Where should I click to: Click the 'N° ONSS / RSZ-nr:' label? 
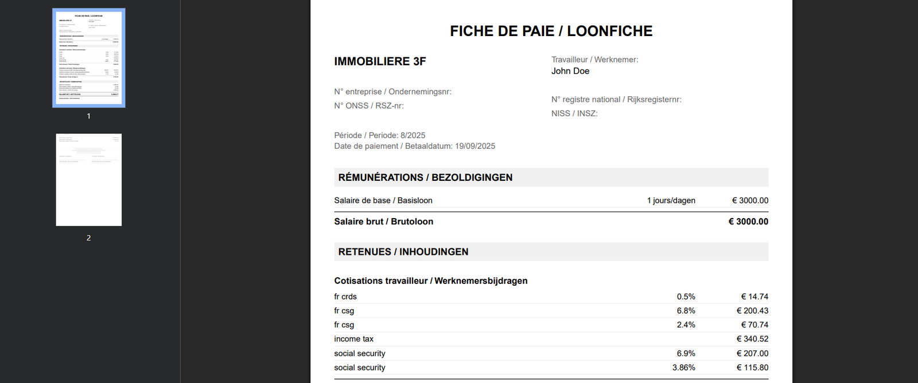pyautogui.click(x=368, y=106)
